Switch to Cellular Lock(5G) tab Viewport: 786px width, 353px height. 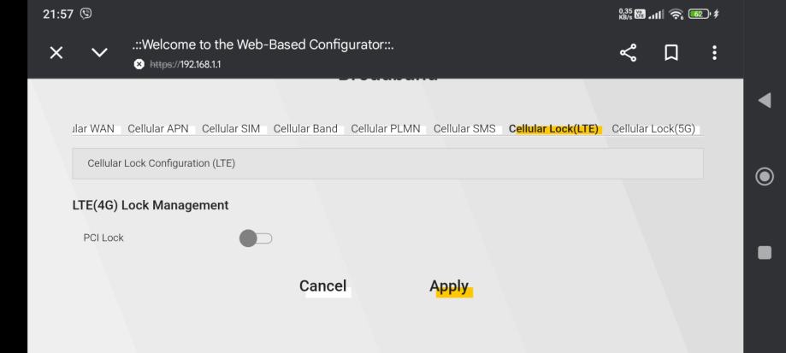click(653, 129)
